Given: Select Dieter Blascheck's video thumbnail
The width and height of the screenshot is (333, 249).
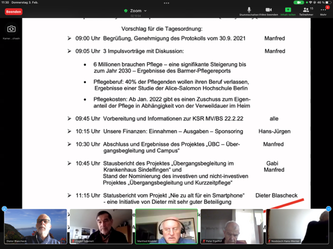Looking at the screenshot, I should point(35,226).
